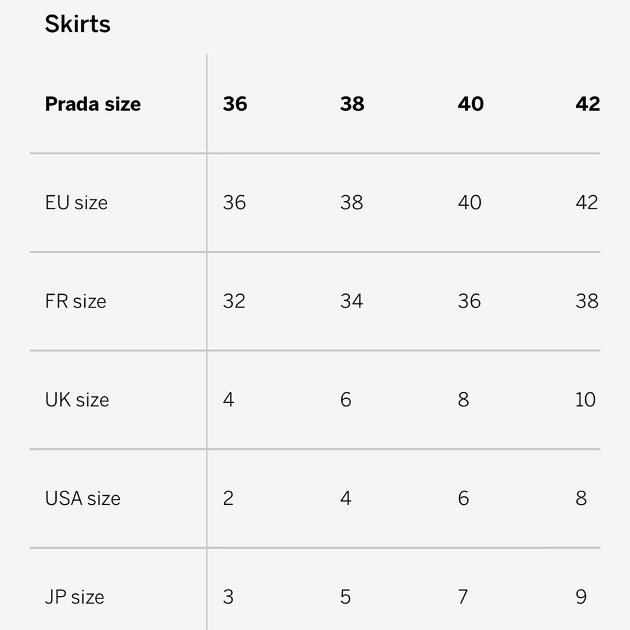Select Prada size 38 column header

[x=352, y=104]
